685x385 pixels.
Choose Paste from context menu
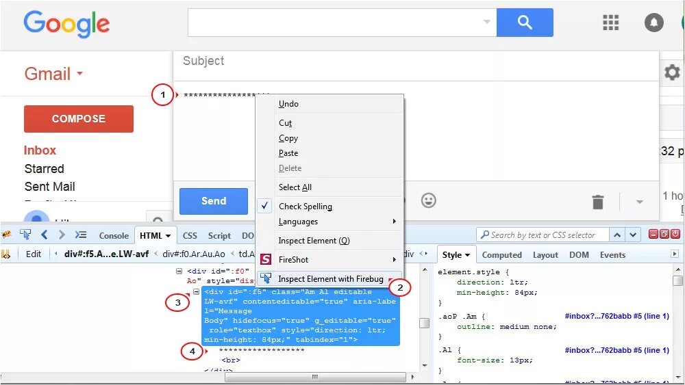pyautogui.click(x=288, y=153)
